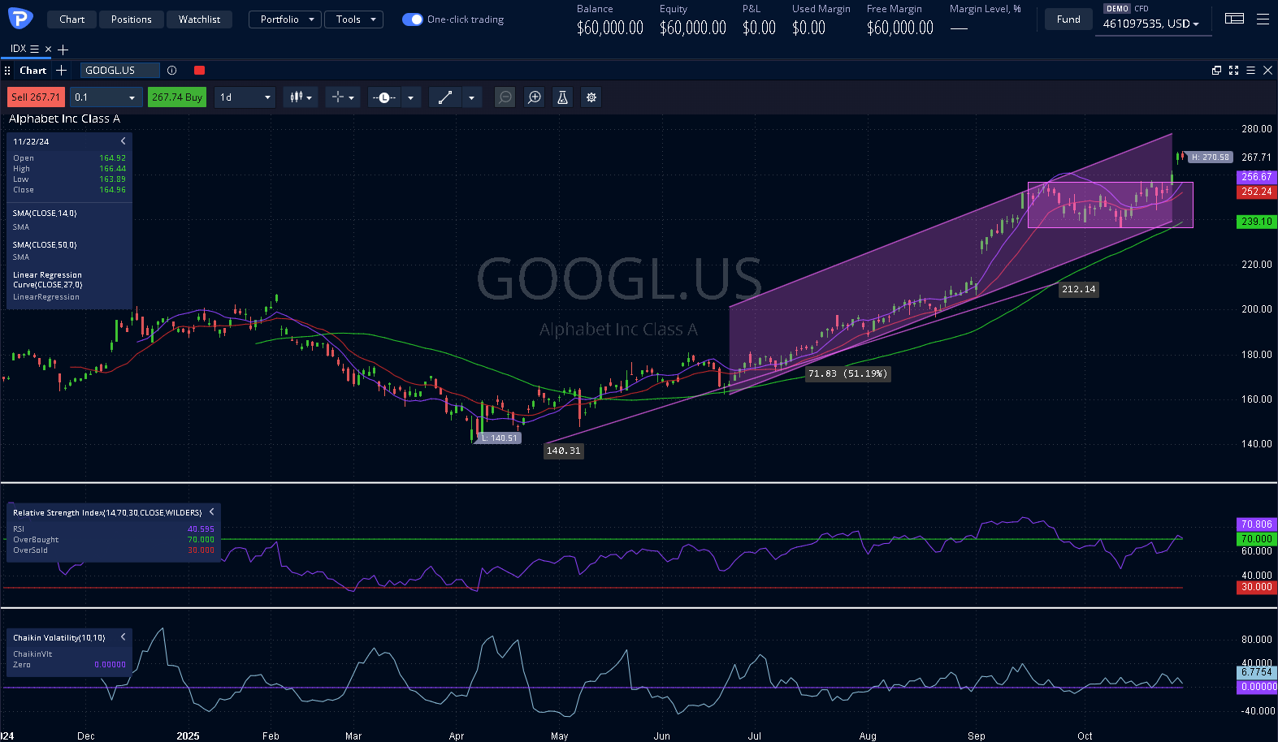Open the account 461097535, USD selector
This screenshot has width=1278, height=742.
(1150, 24)
